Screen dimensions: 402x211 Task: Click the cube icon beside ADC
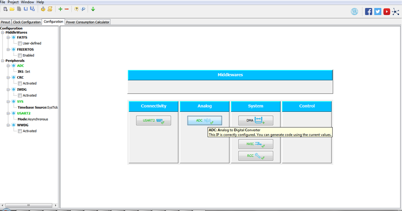(14, 66)
